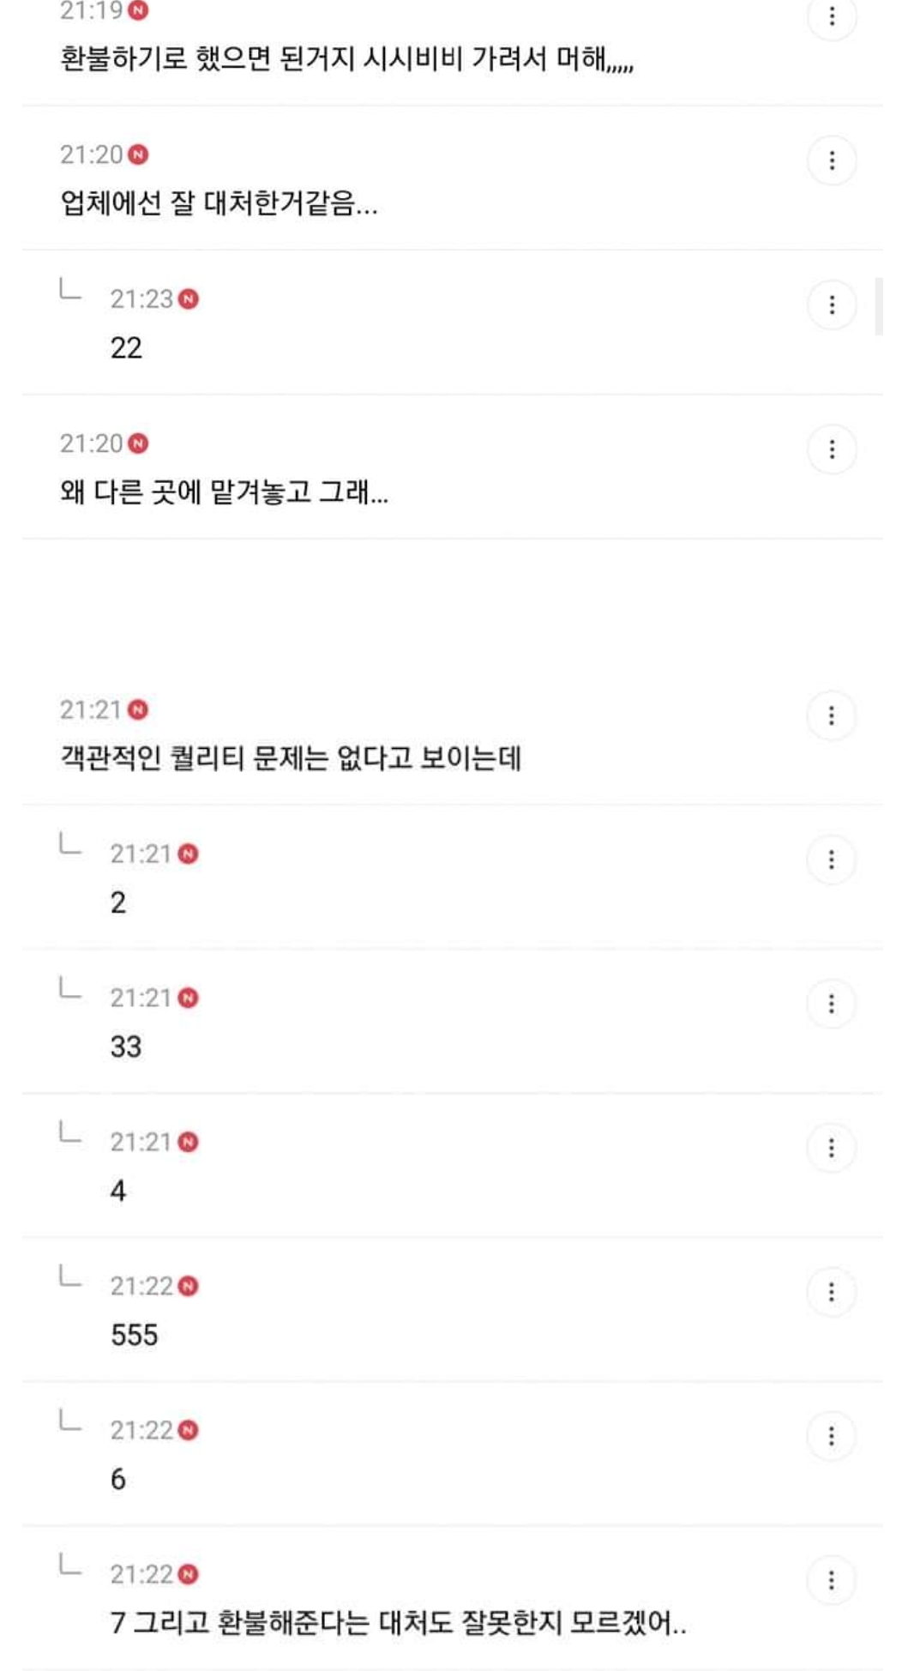Click the 21:23 timestamp

[141, 299]
